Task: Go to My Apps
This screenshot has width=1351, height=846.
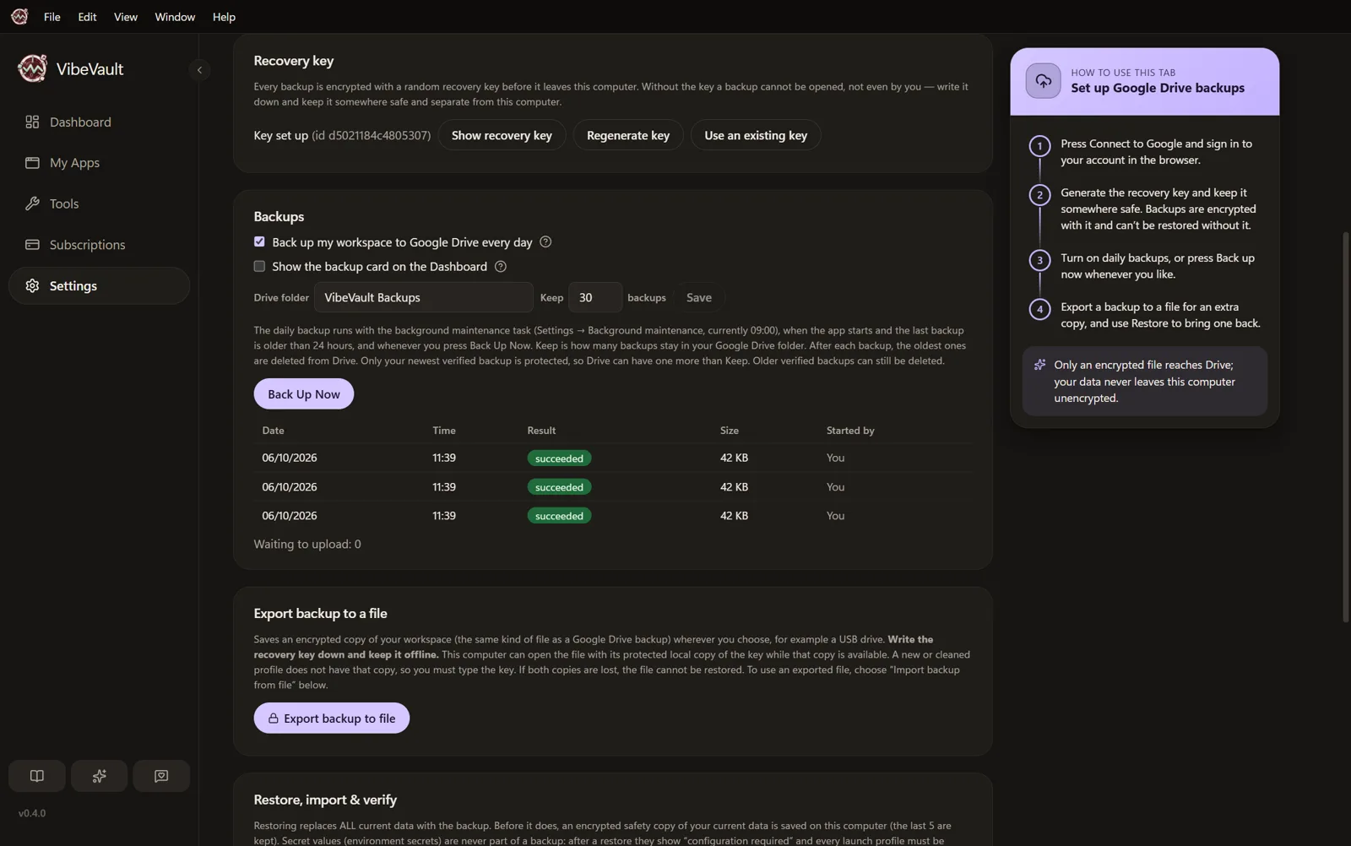Action: pos(99,163)
